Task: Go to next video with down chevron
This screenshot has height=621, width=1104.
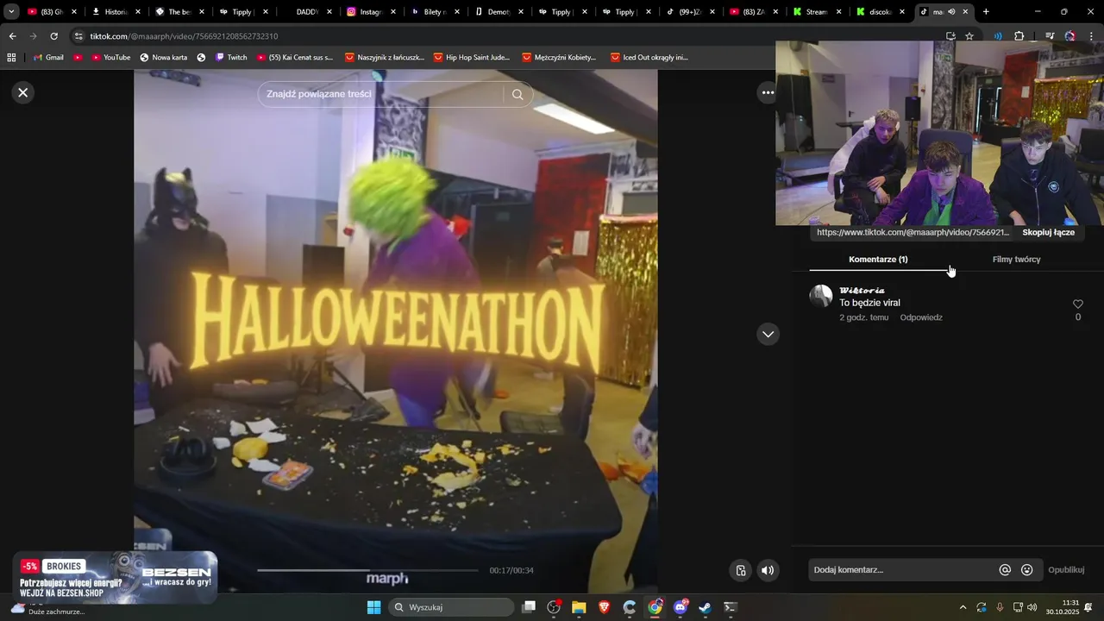Action: 768,334
